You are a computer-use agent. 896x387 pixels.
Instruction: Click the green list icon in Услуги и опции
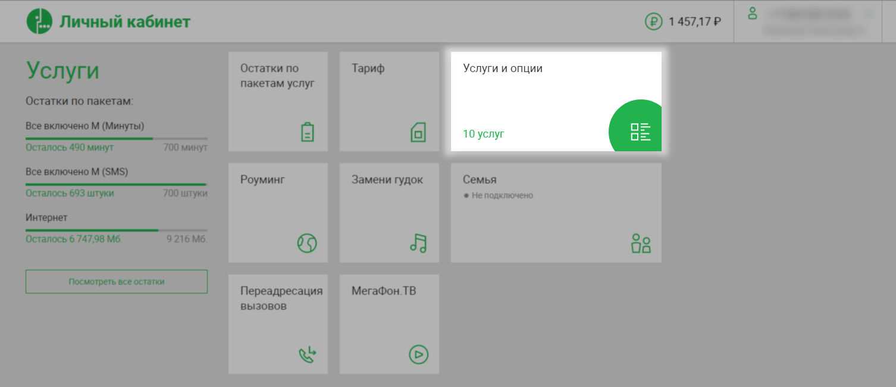pos(640,132)
